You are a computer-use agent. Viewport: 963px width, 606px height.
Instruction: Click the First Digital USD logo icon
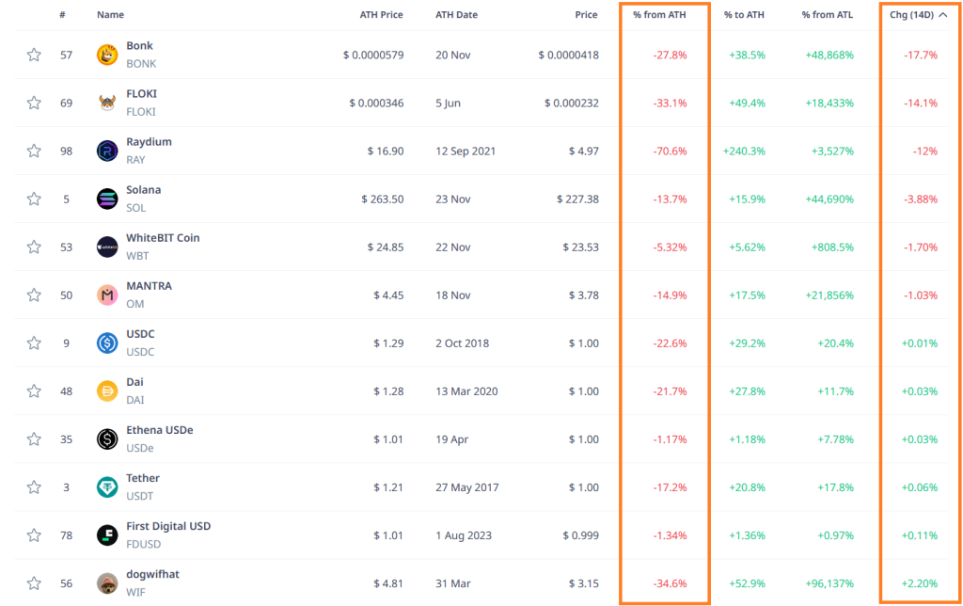107,535
